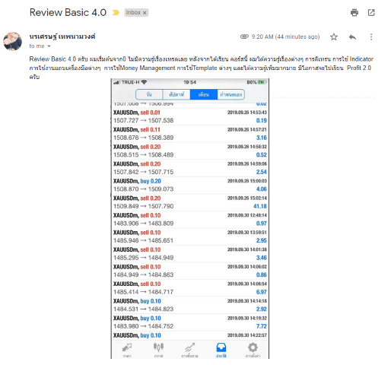The image size is (391, 365).
Task: Open the sender's profile picture
Action: 12,41
